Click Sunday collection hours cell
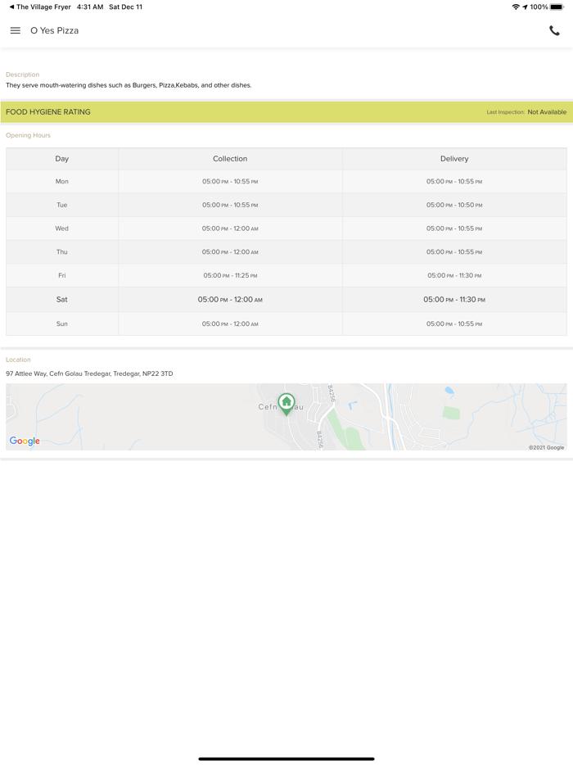The height and width of the screenshot is (765, 573). click(x=230, y=324)
